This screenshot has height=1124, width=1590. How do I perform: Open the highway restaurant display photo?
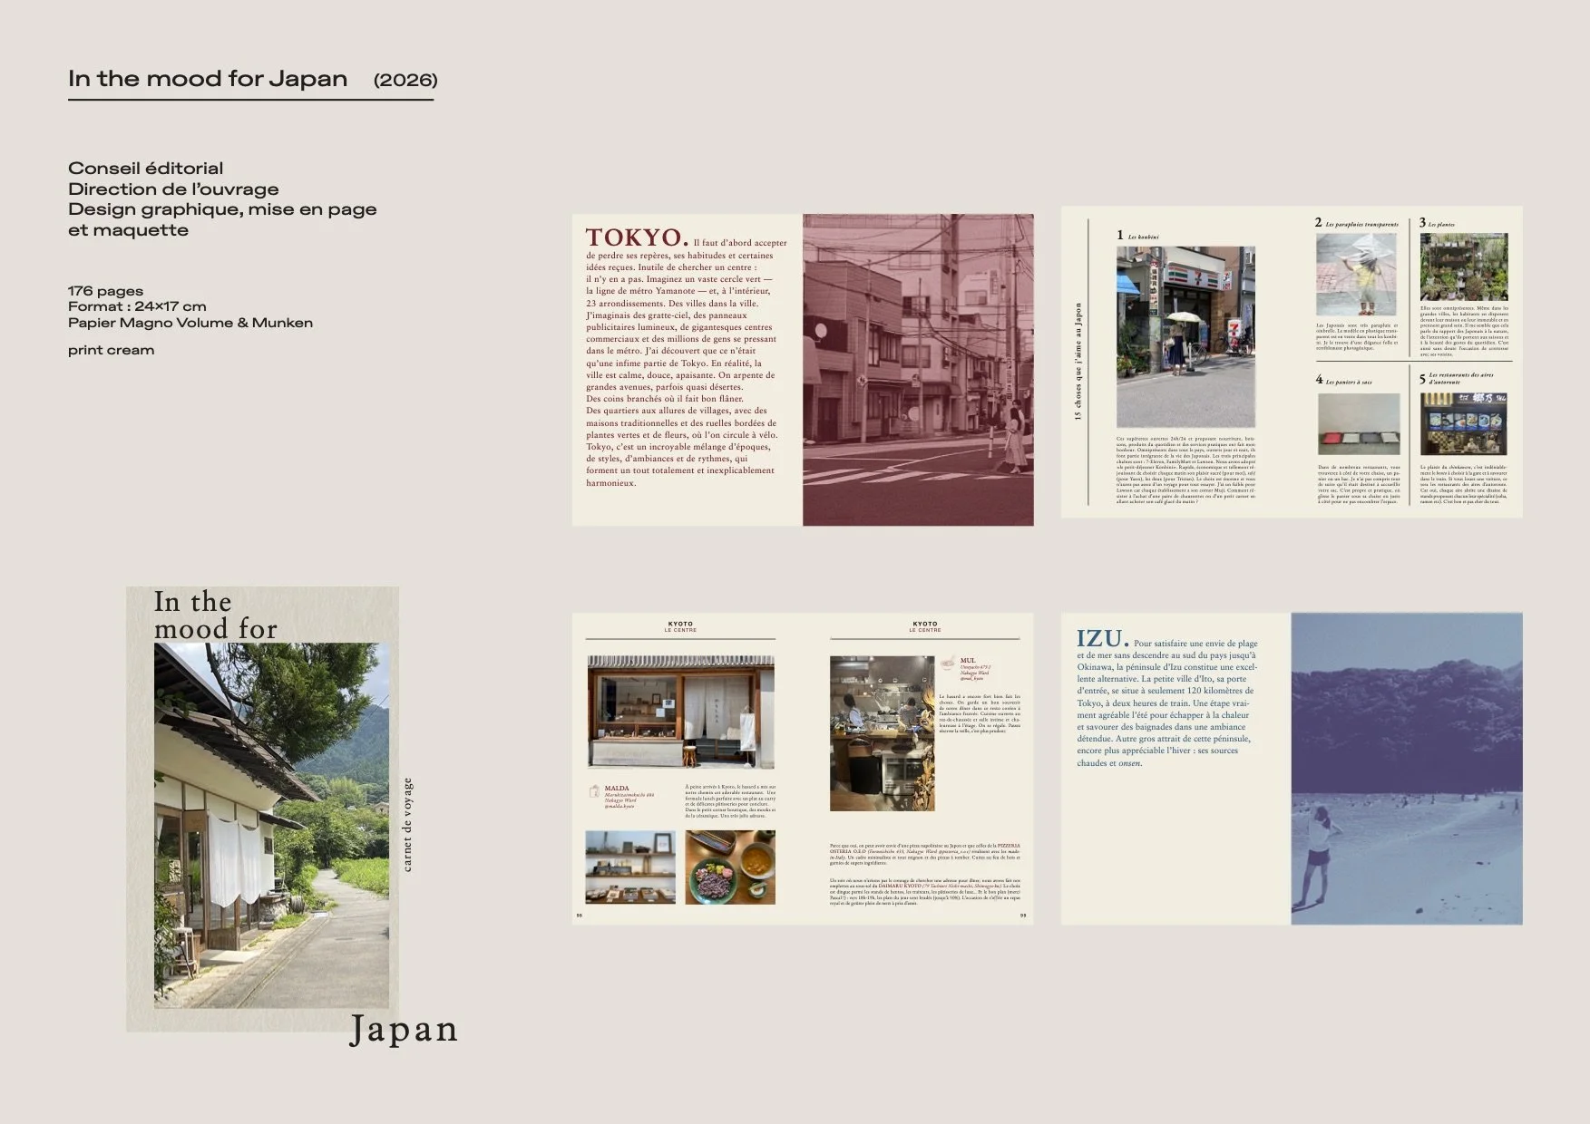point(1464,424)
